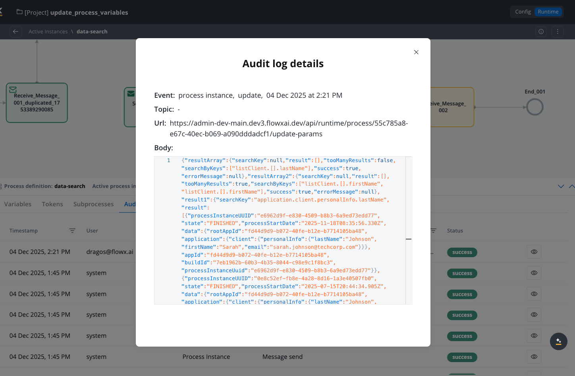View details of last Message send entry
The height and width of the screenshot is (376, 575).
(534, 357)
